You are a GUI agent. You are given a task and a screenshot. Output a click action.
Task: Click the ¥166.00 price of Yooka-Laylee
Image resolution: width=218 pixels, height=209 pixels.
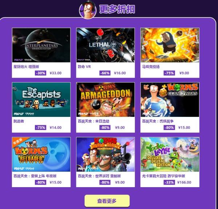click(184, 182)
